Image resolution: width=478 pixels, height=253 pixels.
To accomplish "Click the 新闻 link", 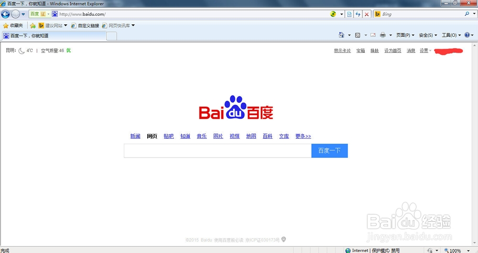I will point(135,136).
